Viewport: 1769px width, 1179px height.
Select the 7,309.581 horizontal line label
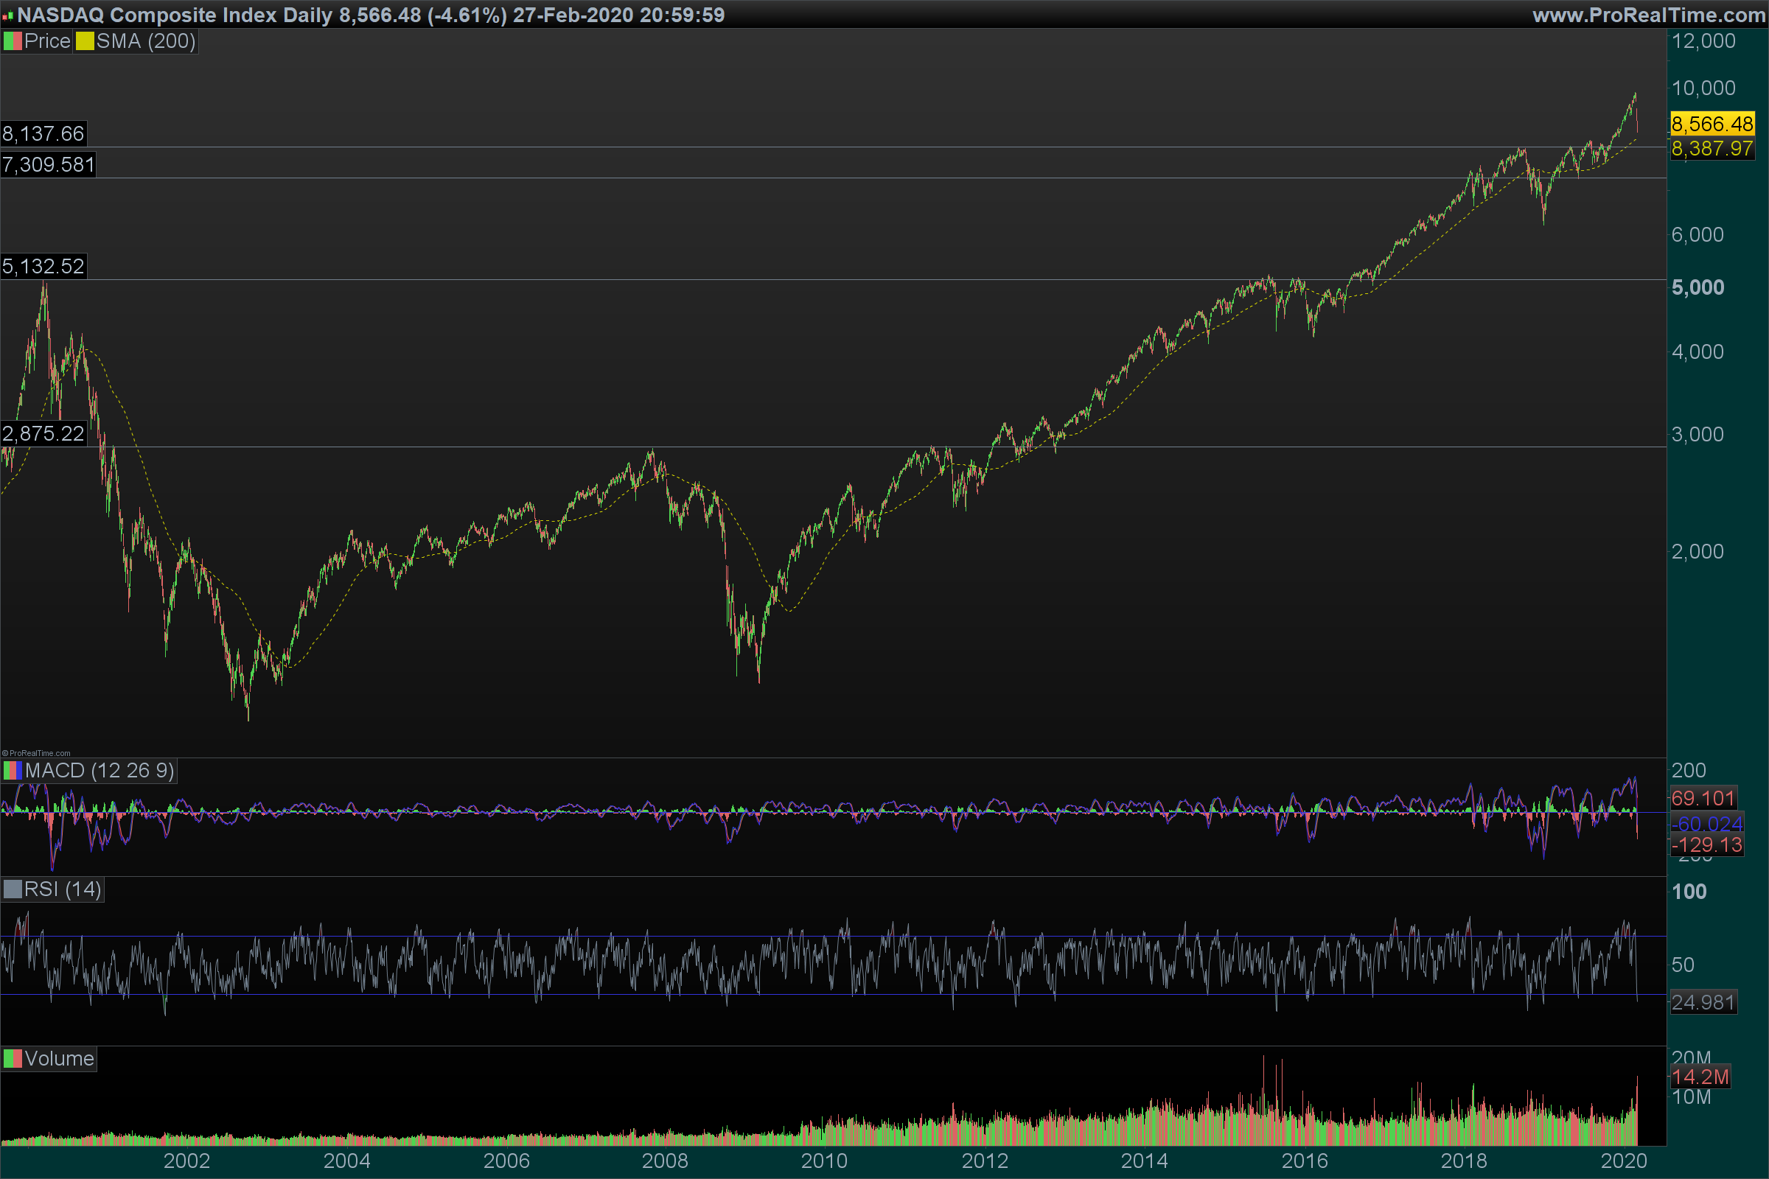tap(48, 164)
